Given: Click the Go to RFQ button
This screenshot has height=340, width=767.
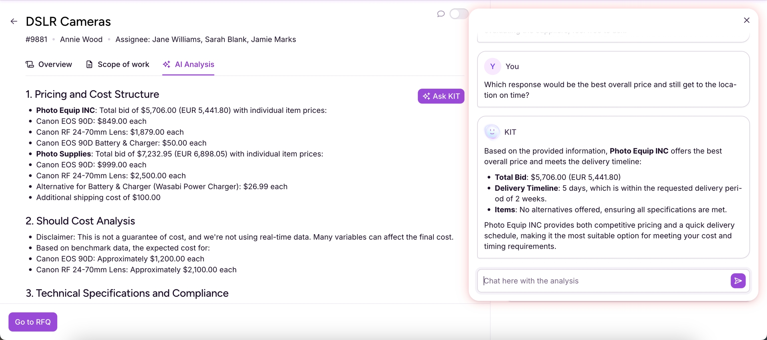Looking at the screenshot, I should click(x=33, y=322).
